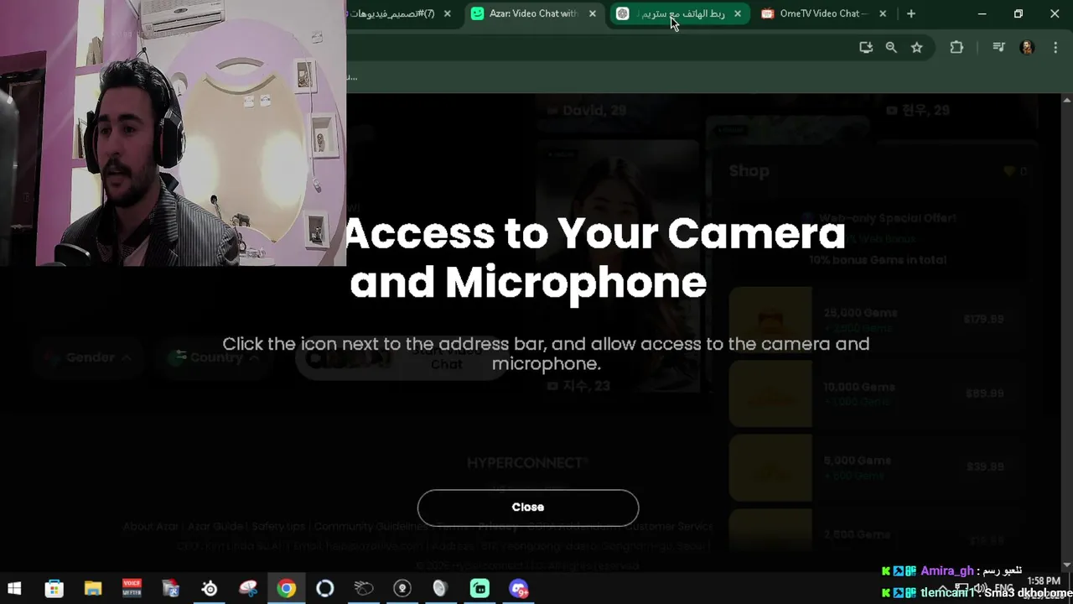Click the clock showing 1:58 PM
The height and width of the screenshot is (604, 1073).
[1043, 581]
